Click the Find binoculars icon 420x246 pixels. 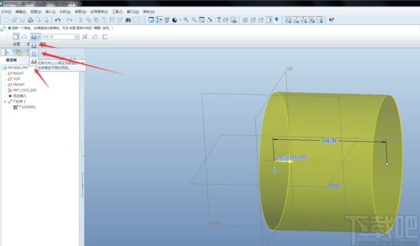pyautogui.click(x=128, y=20)
